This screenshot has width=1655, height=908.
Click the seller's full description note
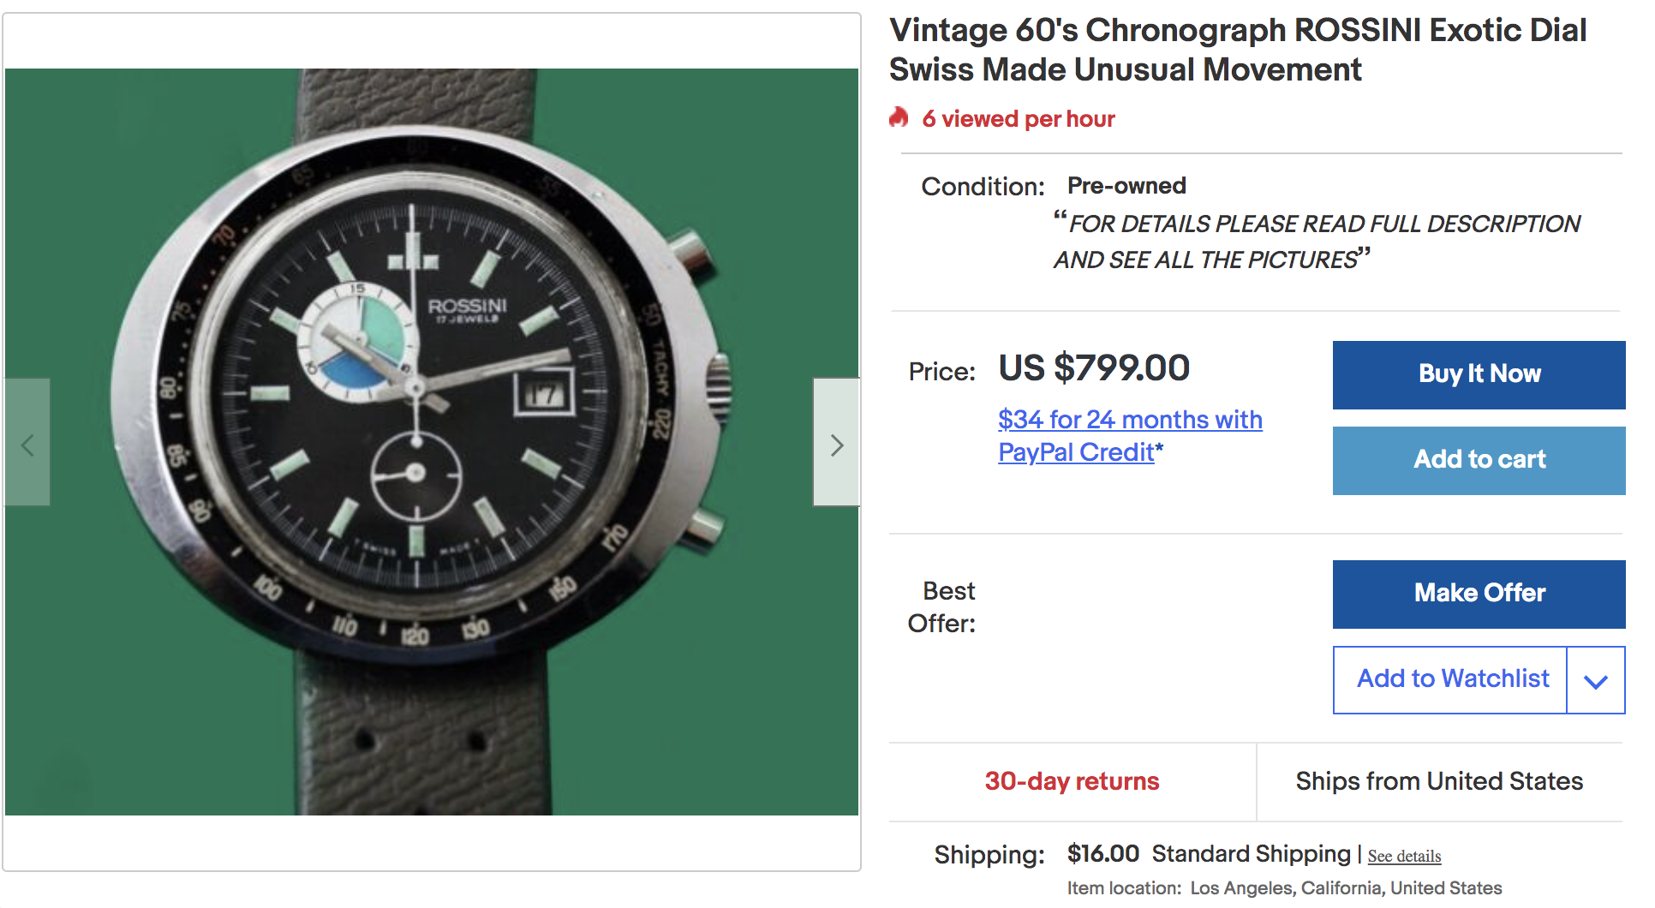coord(1317,242)
